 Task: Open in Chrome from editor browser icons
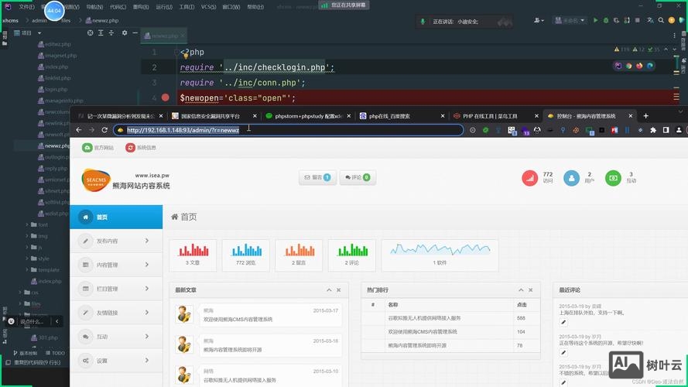628,66
